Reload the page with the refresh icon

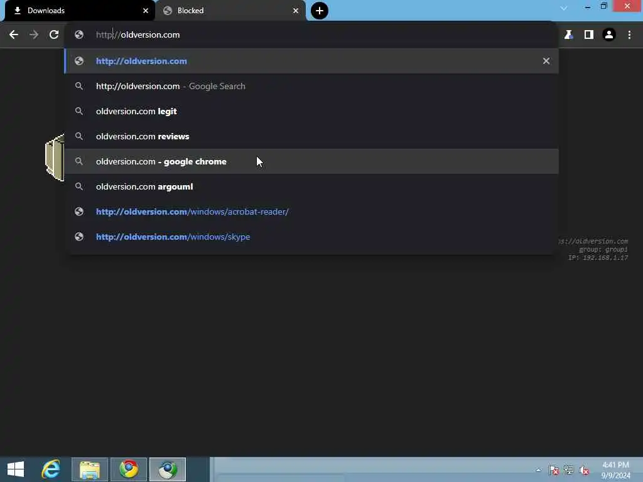tap(54, 35)
